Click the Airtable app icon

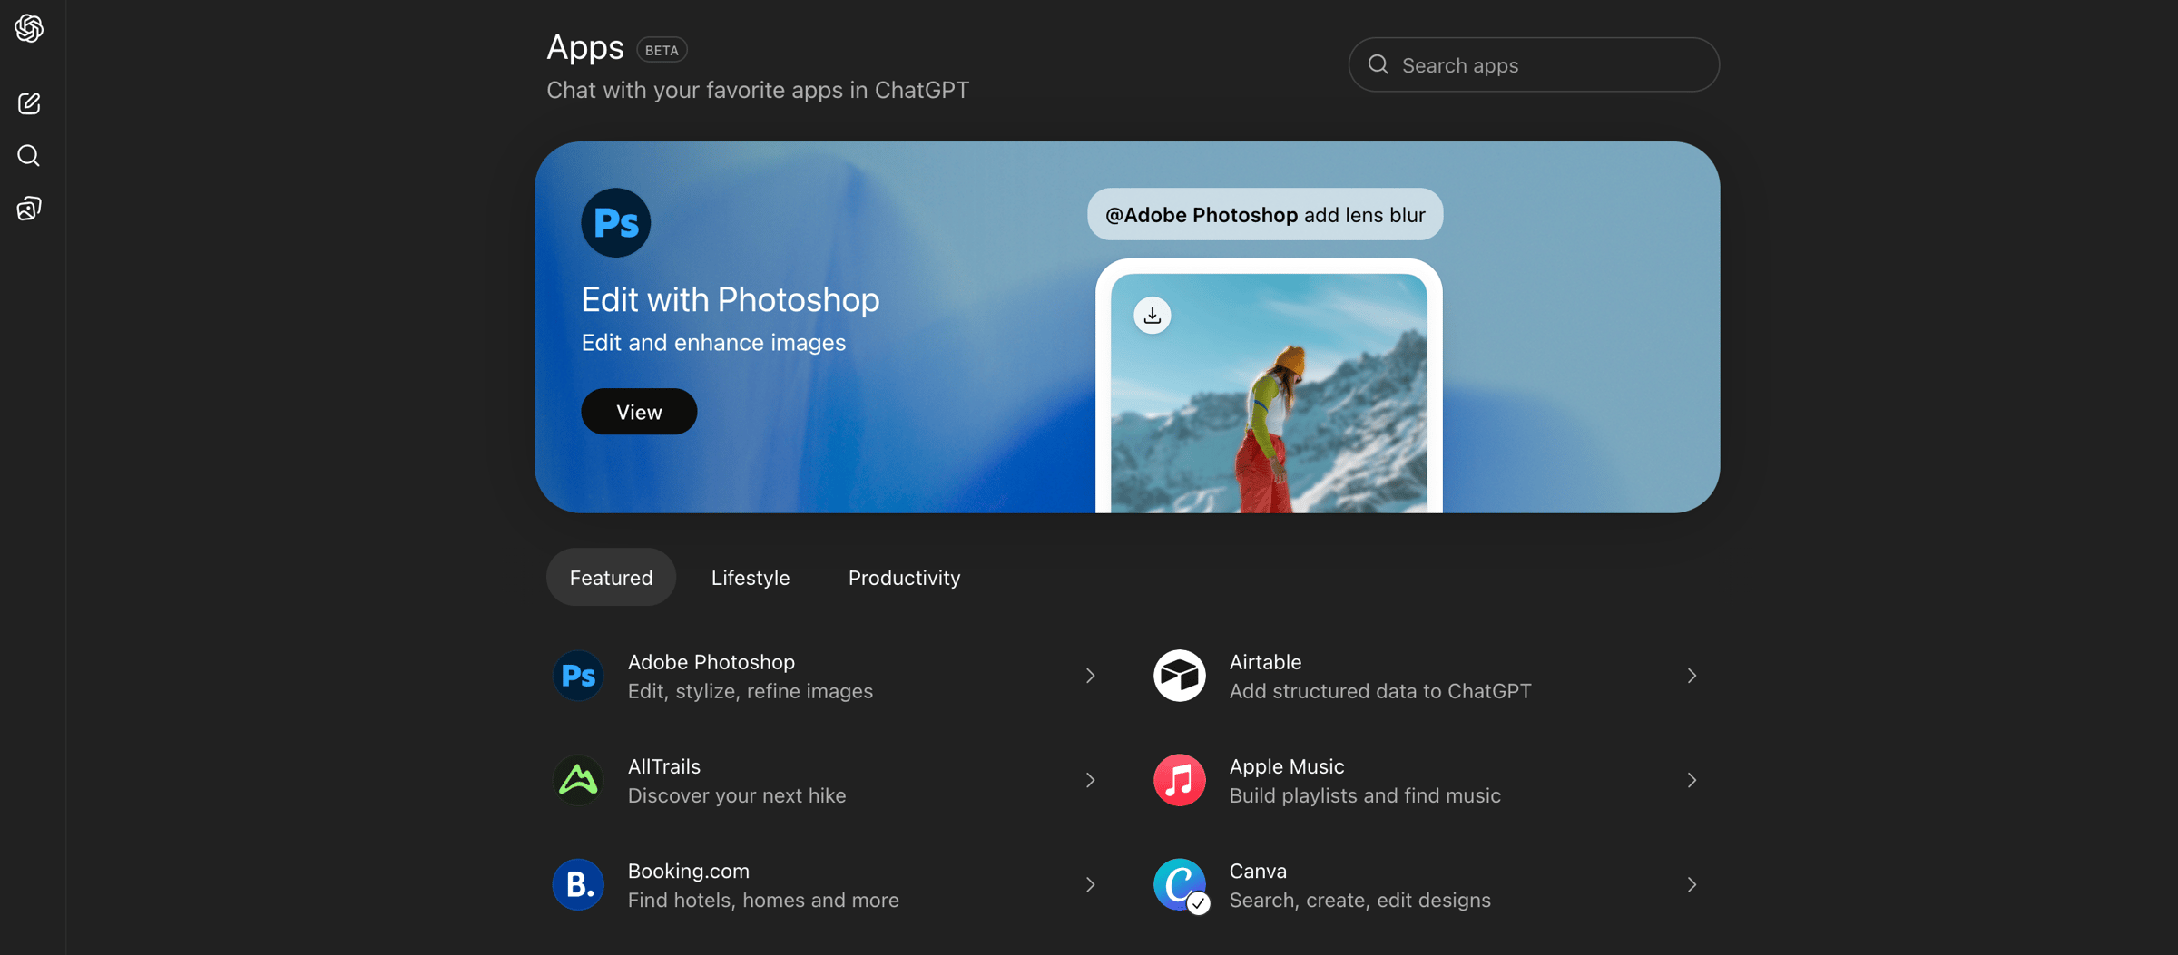tap(1179, 676)
